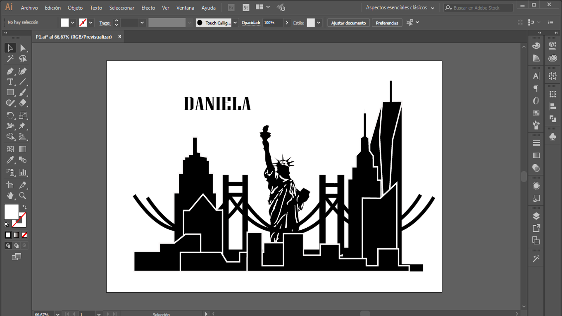Close the P1.ai document tab
The height and width of the screenshot is (316, 562).
(120, 36)
